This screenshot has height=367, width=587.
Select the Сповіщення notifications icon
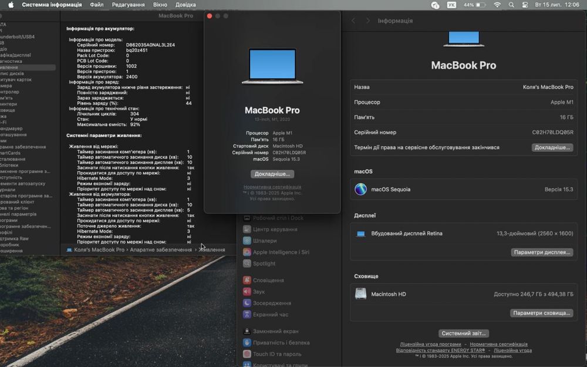(247, 280)
